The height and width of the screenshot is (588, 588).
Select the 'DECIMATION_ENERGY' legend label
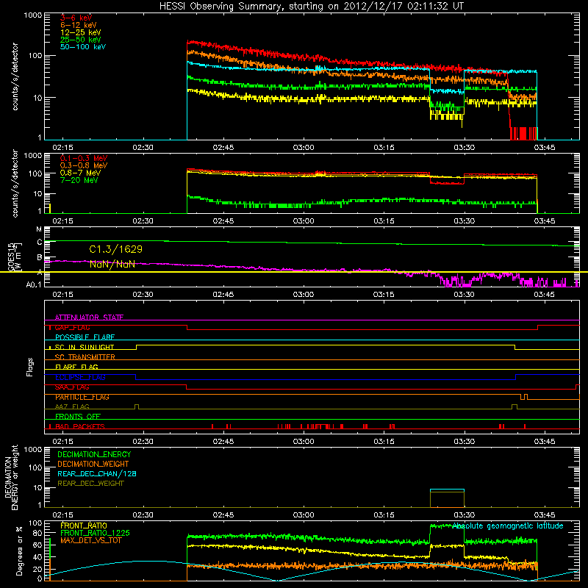[94, 454]
